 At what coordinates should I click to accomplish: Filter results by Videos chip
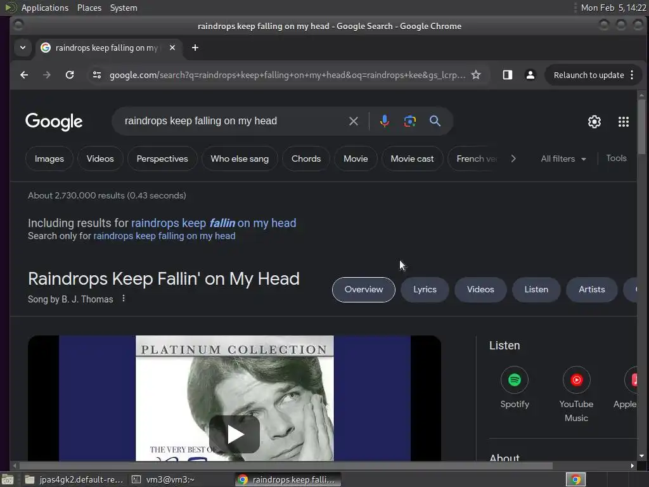tap(100, 159)
